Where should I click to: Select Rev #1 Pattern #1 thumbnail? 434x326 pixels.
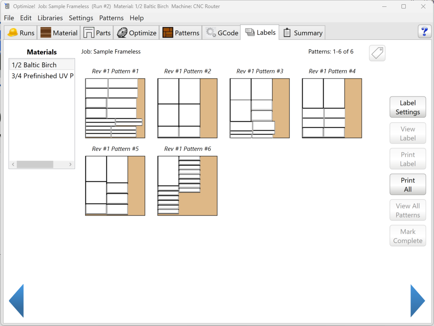(115, 108)
